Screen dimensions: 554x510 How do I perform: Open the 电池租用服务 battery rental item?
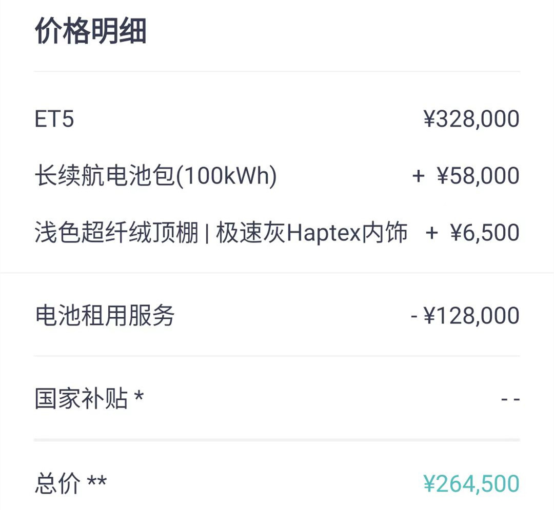tap(105, 315)
